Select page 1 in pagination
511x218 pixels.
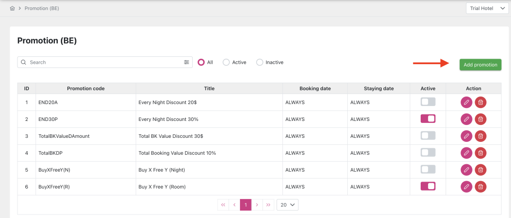[245, 205]
